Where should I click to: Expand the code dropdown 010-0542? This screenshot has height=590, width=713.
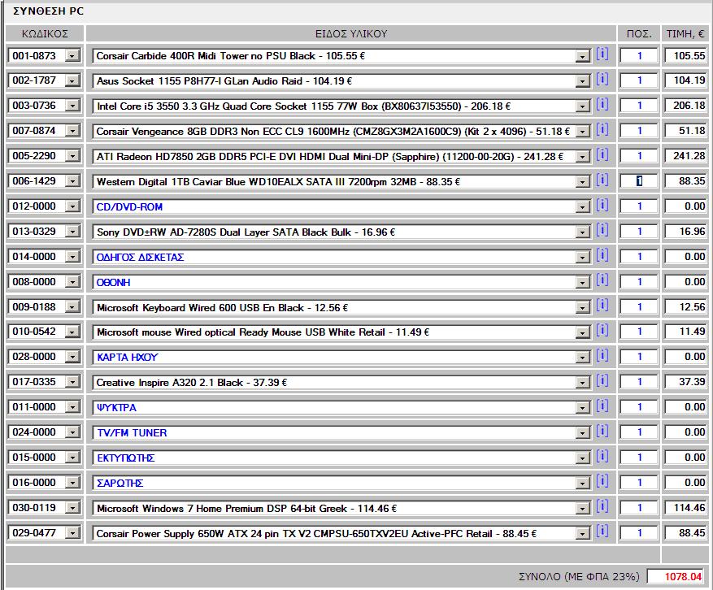pyautogui.click(x=72, y=332)
